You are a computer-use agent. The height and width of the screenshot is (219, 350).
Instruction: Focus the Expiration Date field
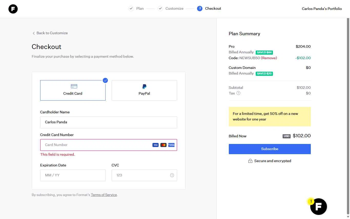click(x=73, y=175)
